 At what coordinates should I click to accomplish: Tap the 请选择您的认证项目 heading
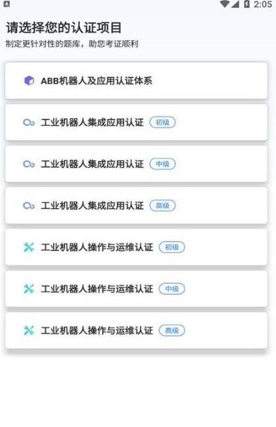pyautogui.click(x=64, y=28)
